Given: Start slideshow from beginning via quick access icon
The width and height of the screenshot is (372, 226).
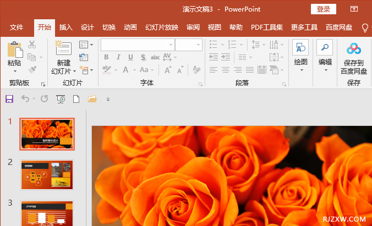Looking at the screenshot, I should click(x=61, y=99).
